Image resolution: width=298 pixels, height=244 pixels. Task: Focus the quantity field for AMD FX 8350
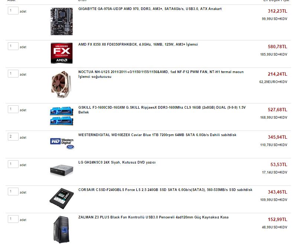[x=13, y=46]
